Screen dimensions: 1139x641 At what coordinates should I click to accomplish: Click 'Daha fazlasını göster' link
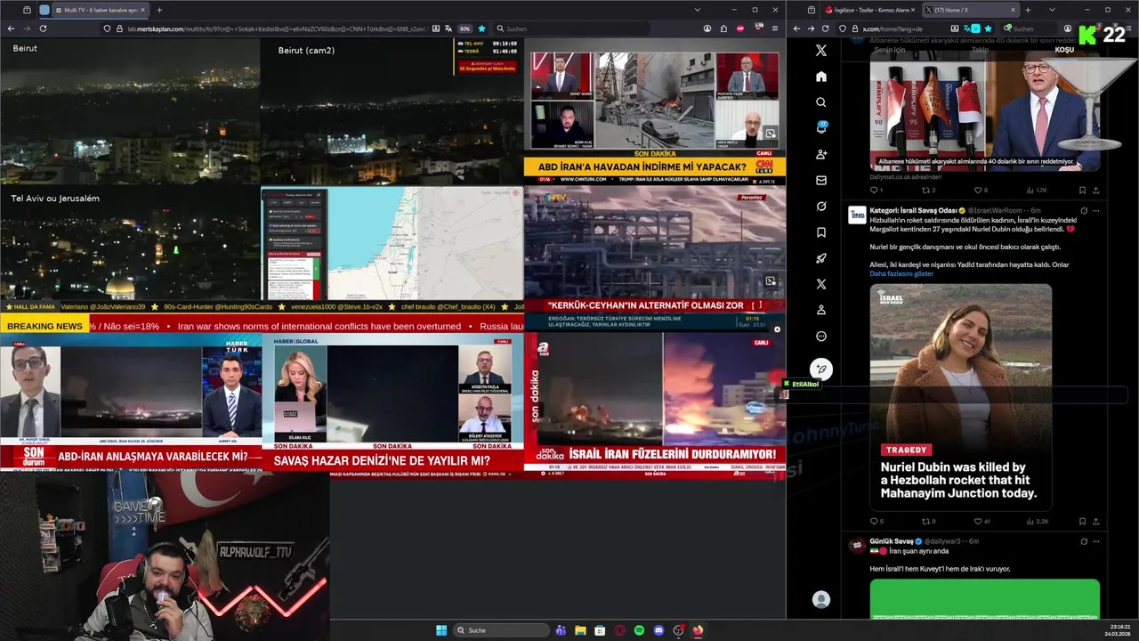(901, 273)
